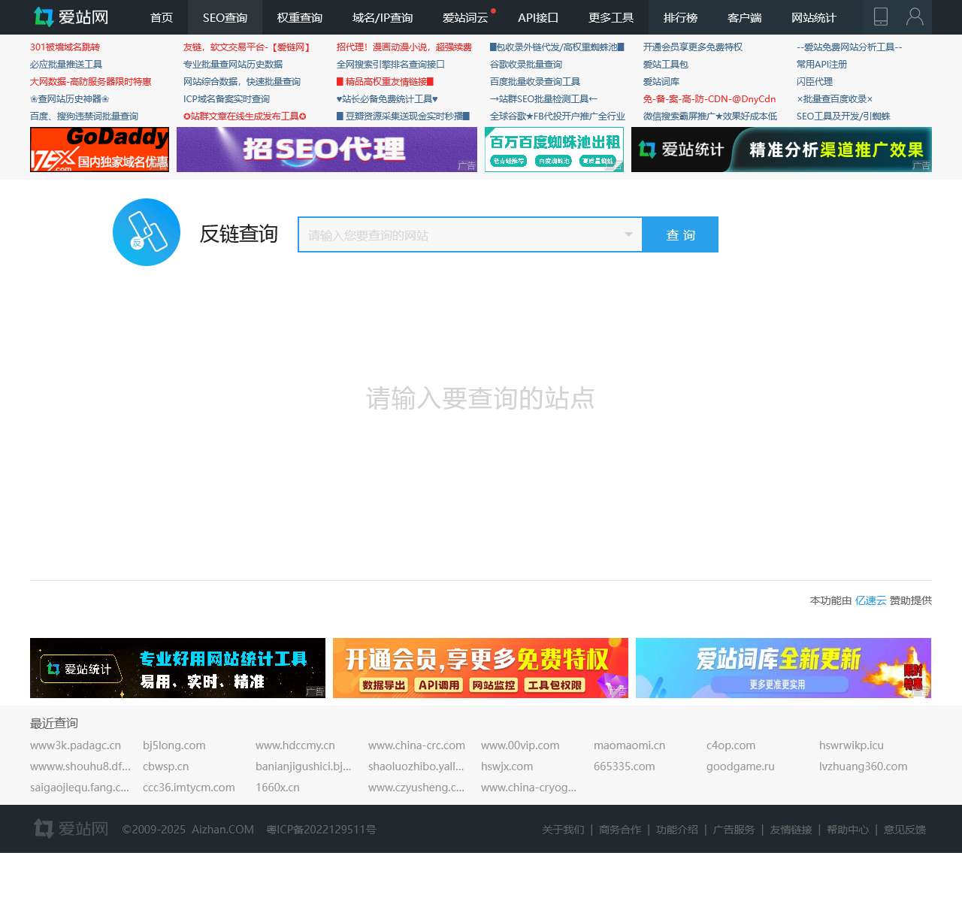
Task: Select recent query hswrwikp.icu
Action: [852, 745]
